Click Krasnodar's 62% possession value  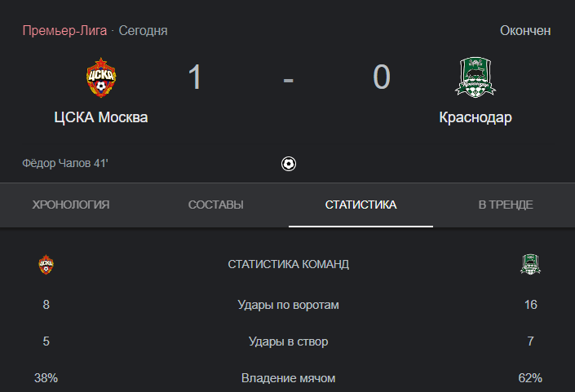530,378
